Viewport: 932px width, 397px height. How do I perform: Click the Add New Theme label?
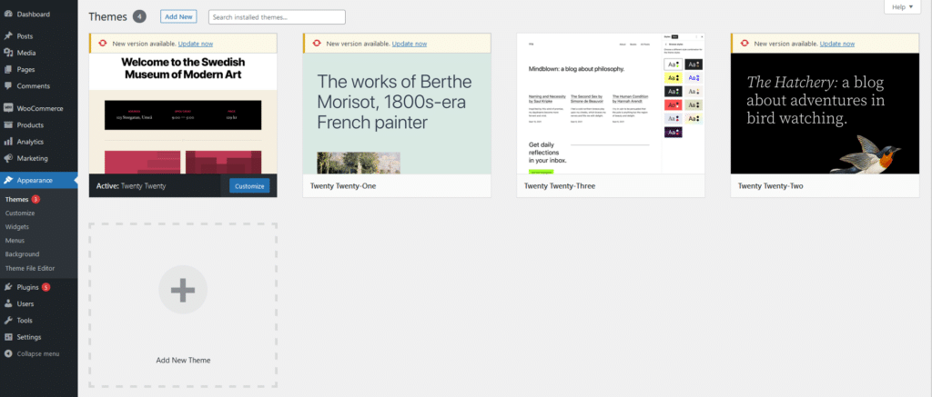tap(183, 361)
